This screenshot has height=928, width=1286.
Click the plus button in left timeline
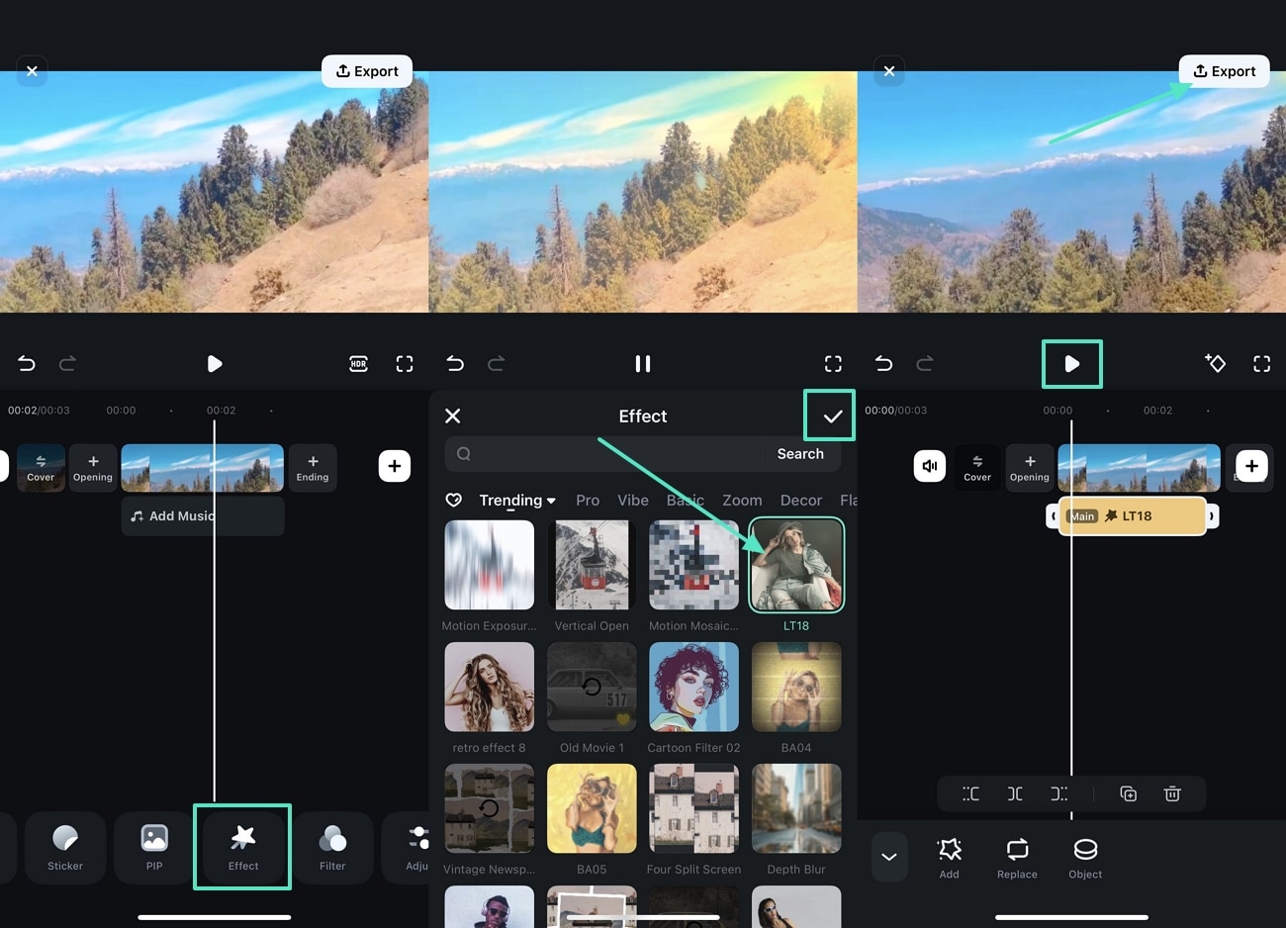point(395,466)
